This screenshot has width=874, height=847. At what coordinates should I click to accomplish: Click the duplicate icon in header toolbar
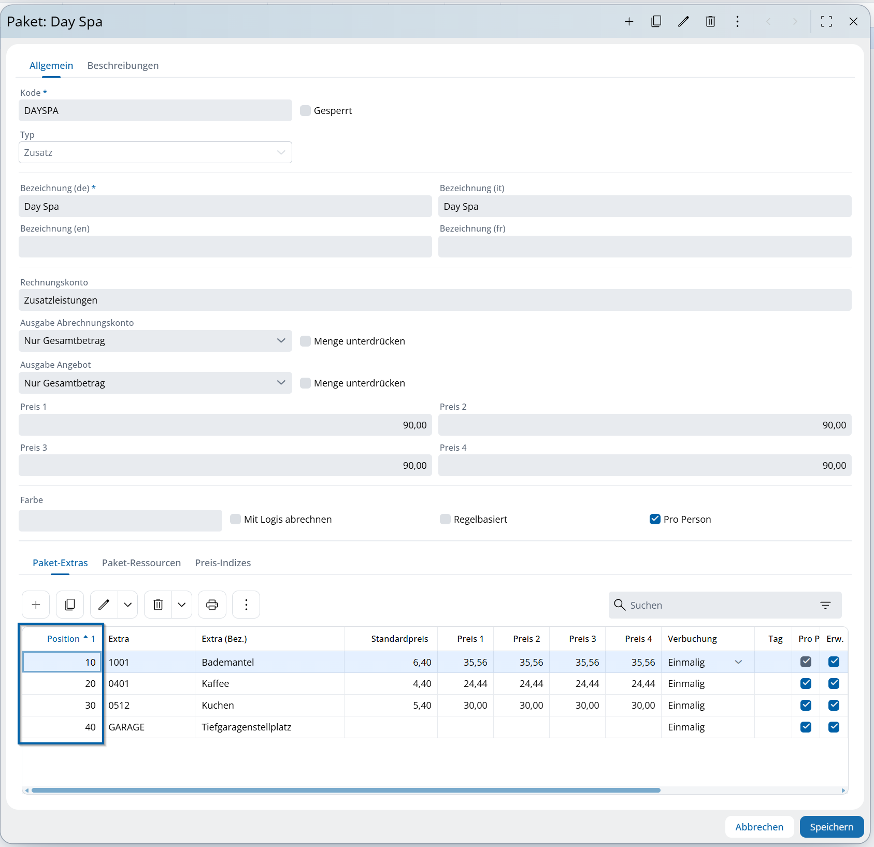[x=656, y=21]
